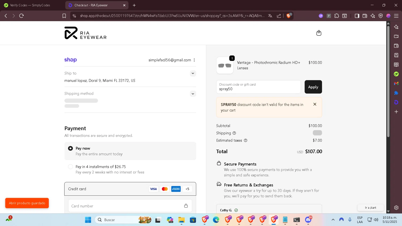This screenshot has height=226, width=402.
Task: Select the Credit card payment header
Action: (130, 189)
